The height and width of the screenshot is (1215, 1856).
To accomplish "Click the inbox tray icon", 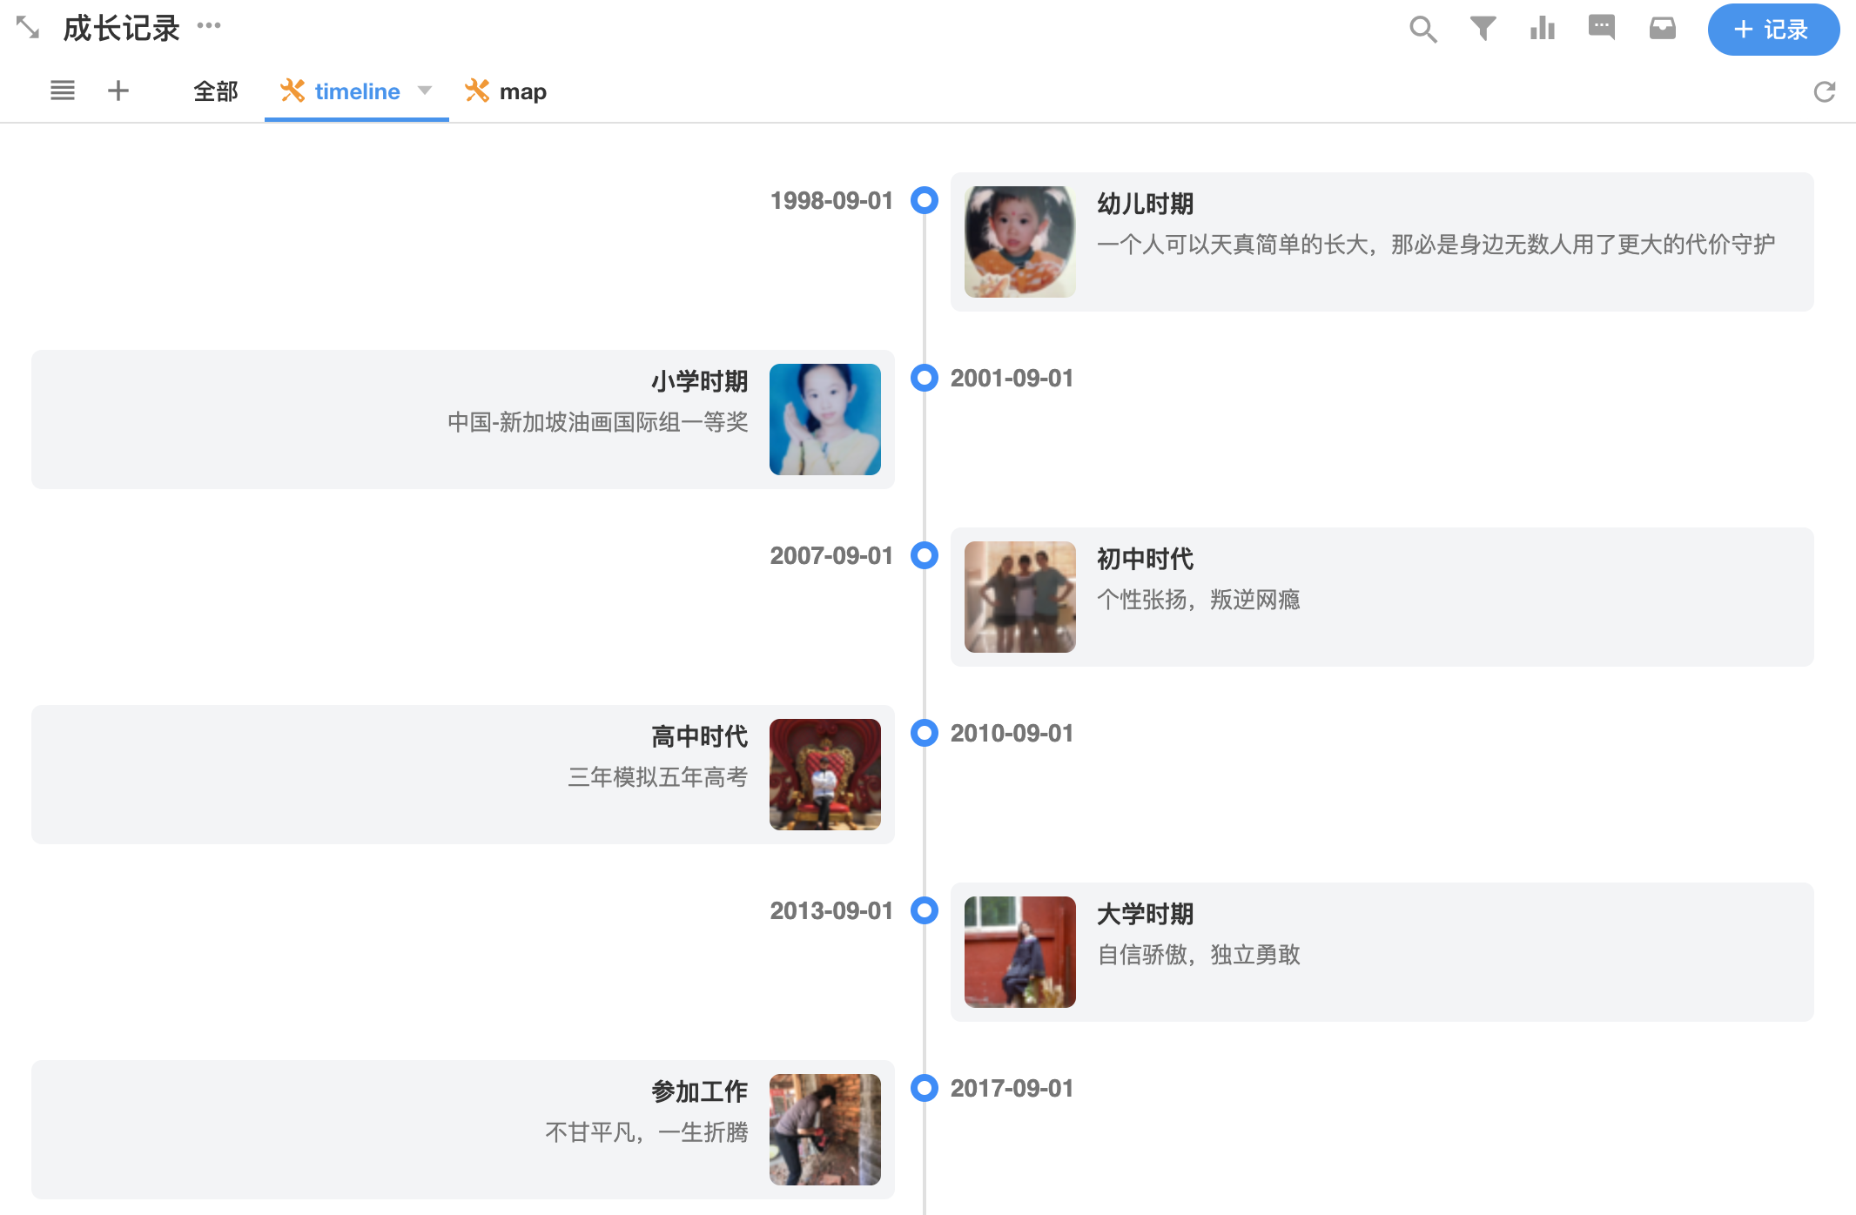I will tap(1662, 29).
